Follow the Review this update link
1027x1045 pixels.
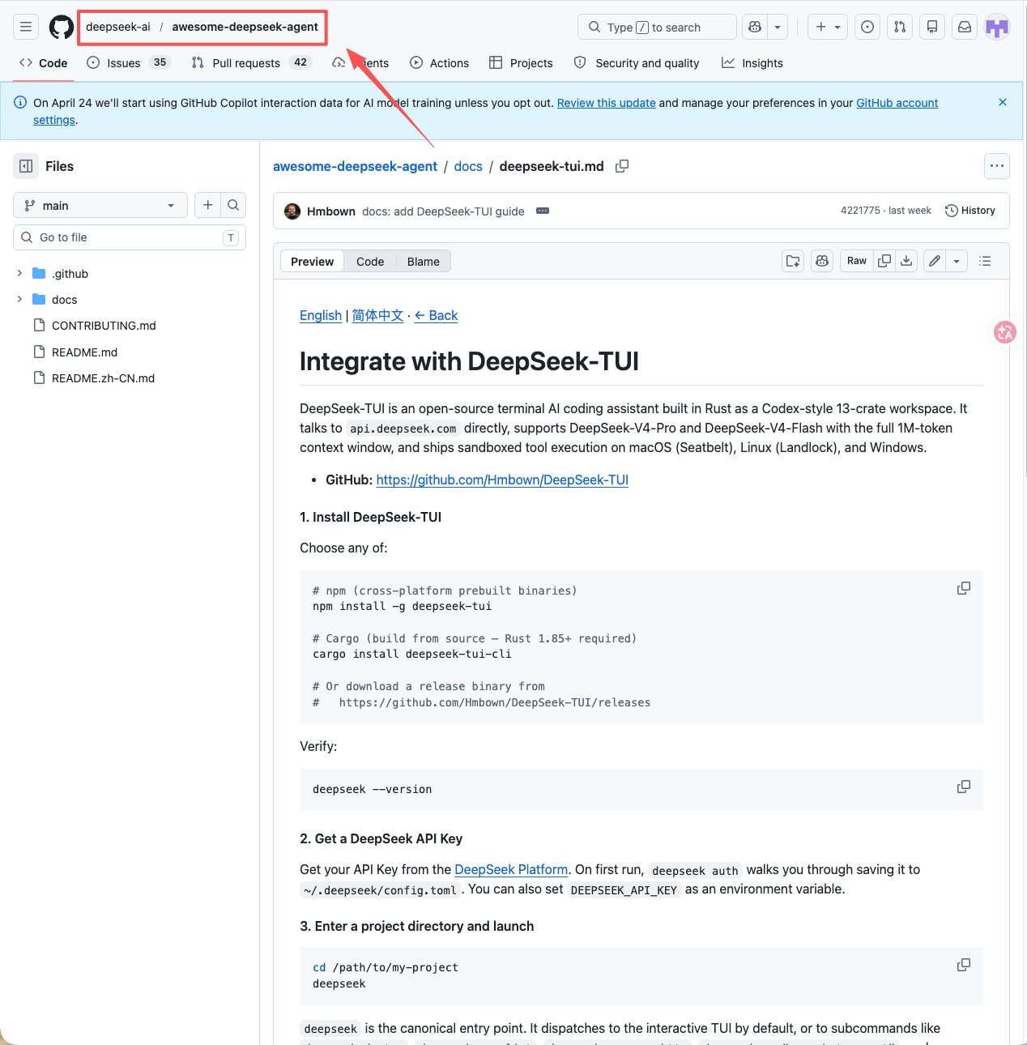pos(606,103)
